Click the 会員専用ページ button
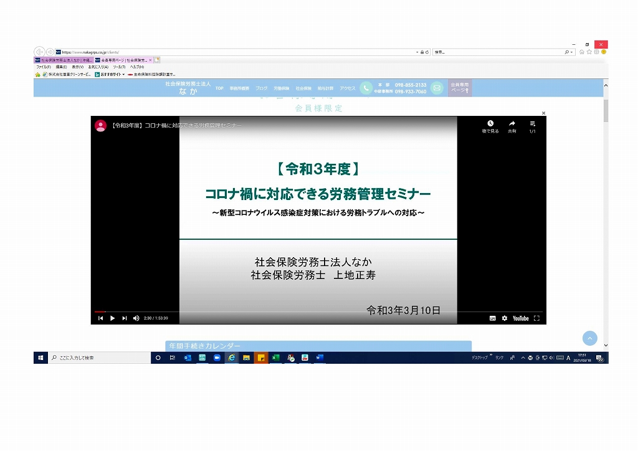 point(459,88)
